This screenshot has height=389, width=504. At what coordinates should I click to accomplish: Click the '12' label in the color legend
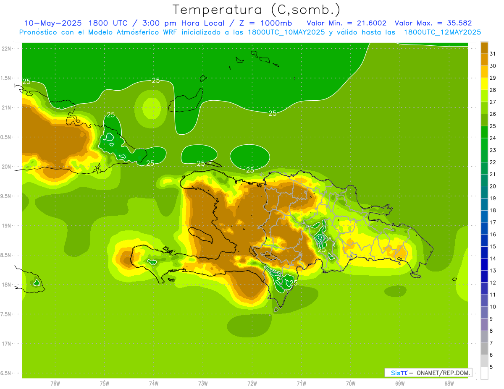click(493, 283)
